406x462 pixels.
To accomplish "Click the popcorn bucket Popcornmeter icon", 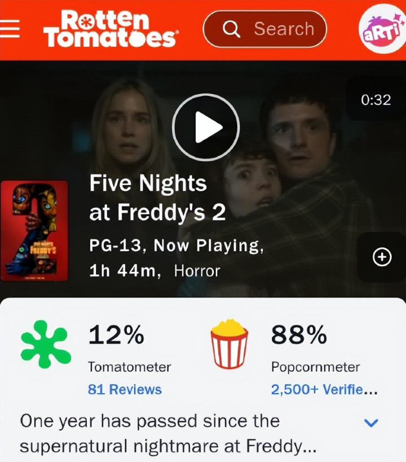I will tap(229, 344).
